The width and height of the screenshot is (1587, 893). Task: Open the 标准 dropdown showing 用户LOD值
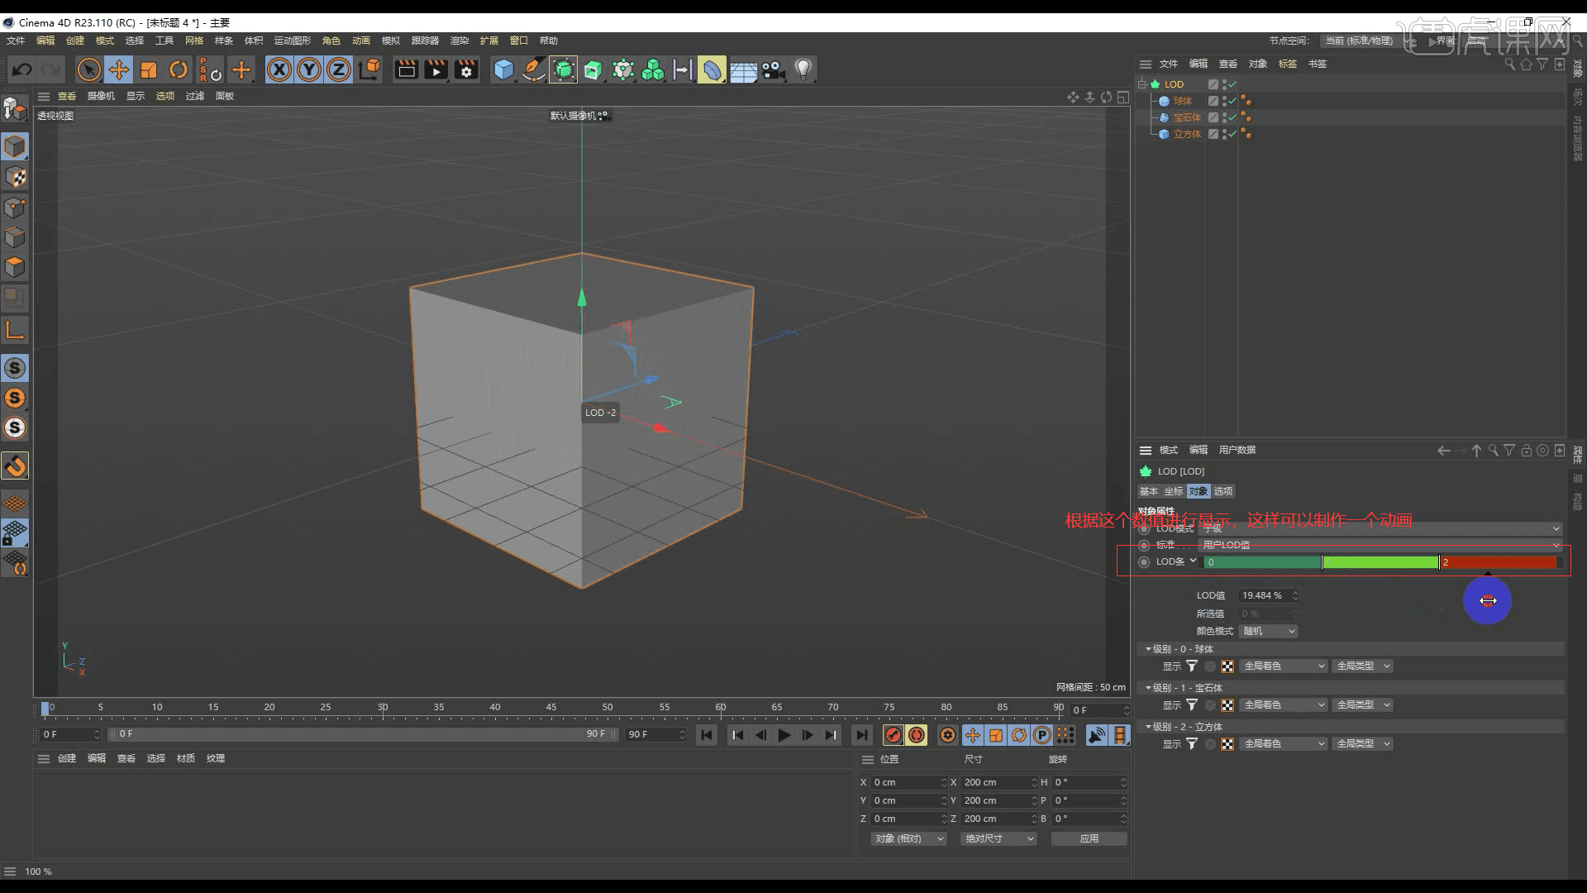(1380, 544)
